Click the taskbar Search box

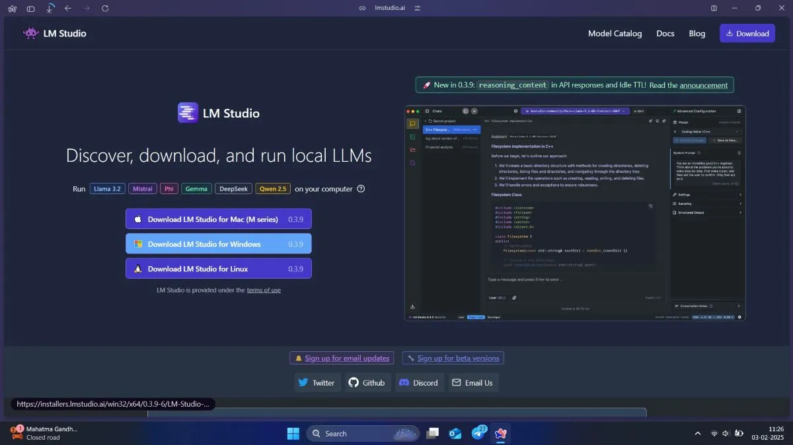click(x=363, y=434)
